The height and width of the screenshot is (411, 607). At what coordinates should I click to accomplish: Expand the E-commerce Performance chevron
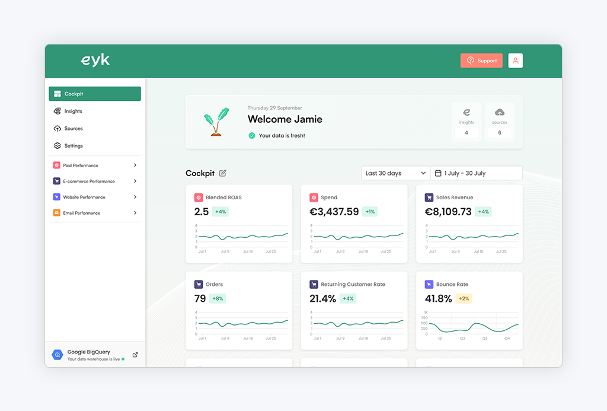click(135, 181)
